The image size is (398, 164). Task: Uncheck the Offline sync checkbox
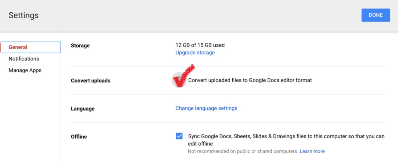click(x=179, y=136)
